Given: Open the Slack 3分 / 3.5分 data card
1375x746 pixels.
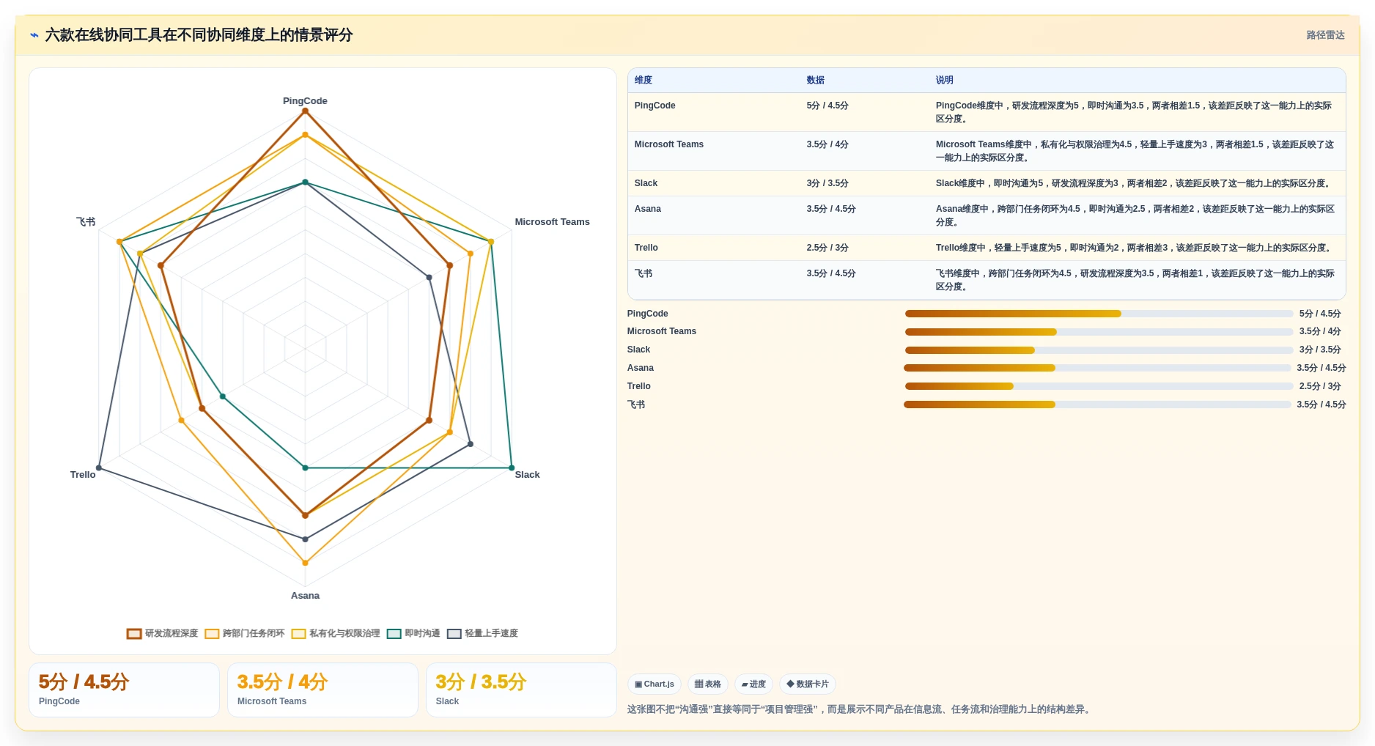Looking at the screenshot, I should pos(521,690).
